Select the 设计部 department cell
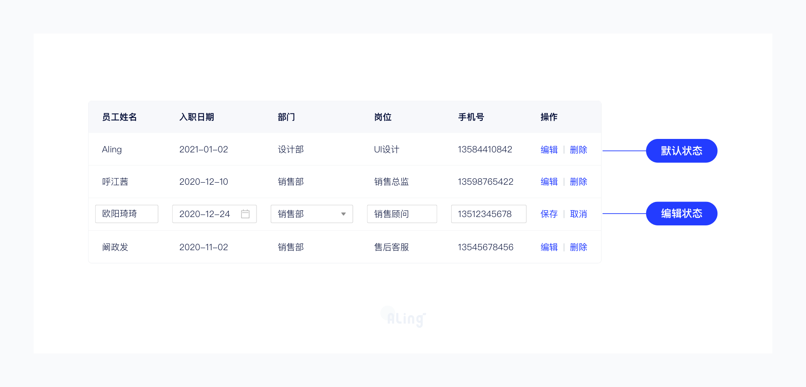 coord(291,149)
